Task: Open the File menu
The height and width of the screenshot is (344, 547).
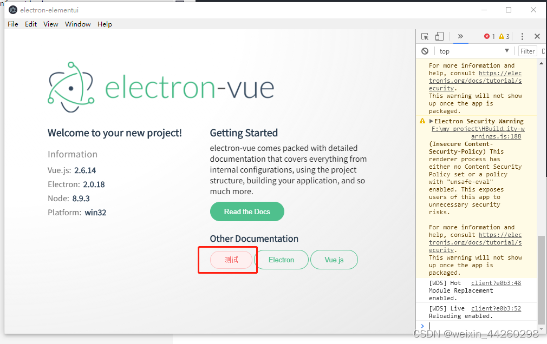Action: [x=13, y=24]
